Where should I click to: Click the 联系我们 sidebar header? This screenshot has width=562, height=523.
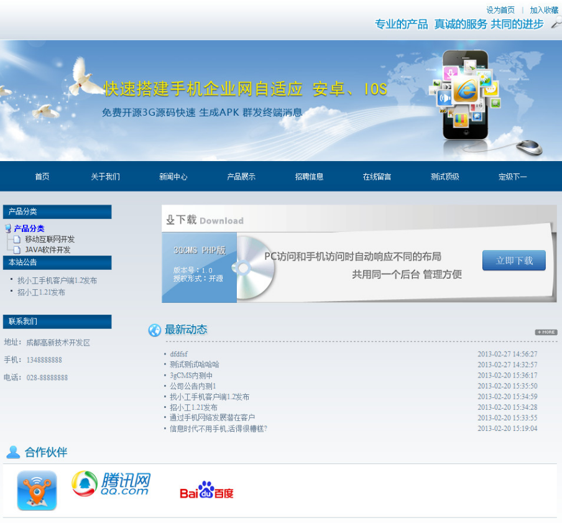(x=57, y=322)
